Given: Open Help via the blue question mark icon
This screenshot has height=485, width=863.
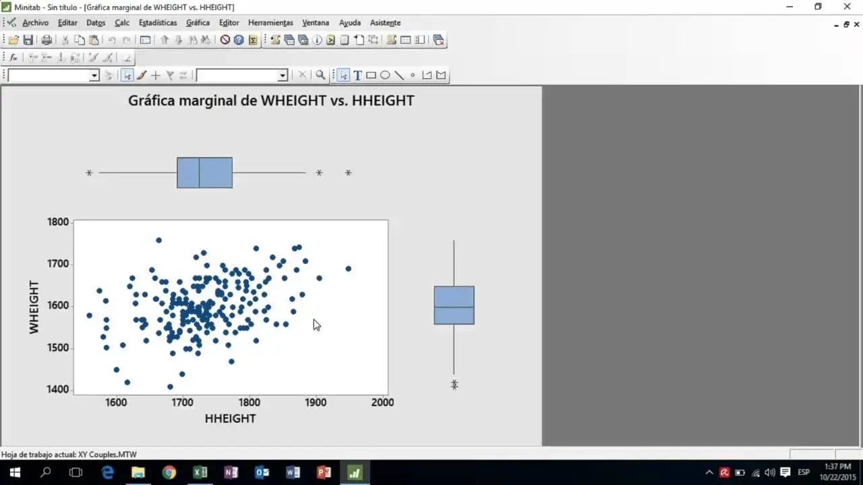Looking at the screenshot, I should [239, 40].
